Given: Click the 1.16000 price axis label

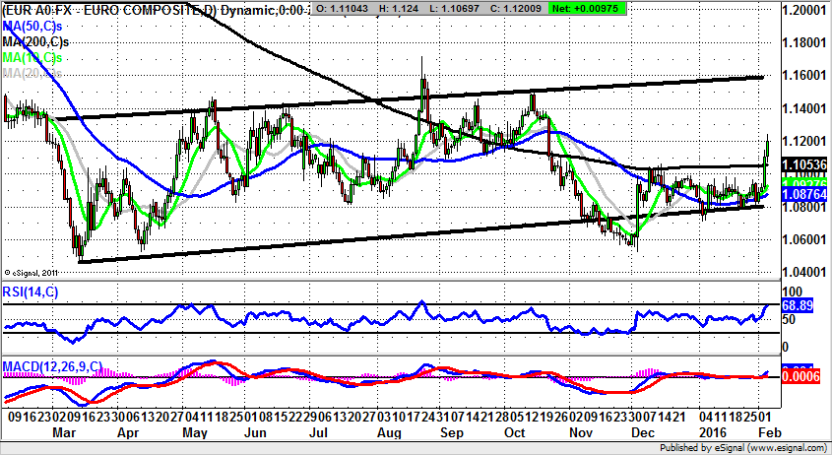Looking at the screenshot, I should click(802, 75).
